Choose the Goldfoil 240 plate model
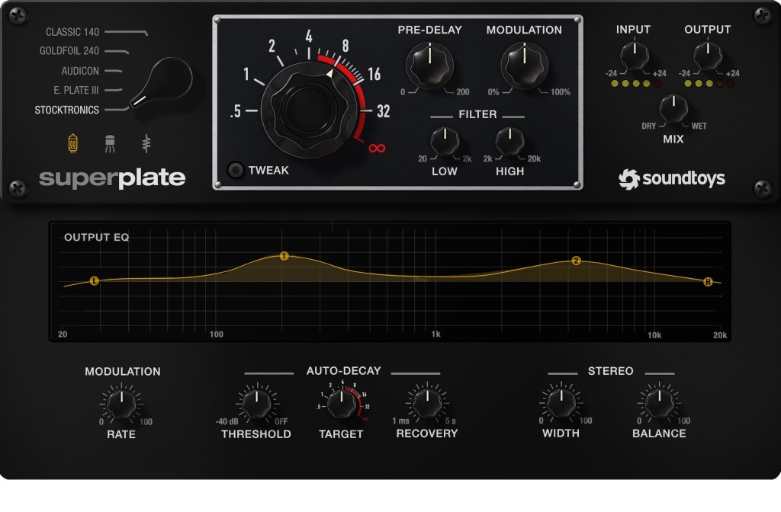The image size is (781, 512). tap(70, 52)
